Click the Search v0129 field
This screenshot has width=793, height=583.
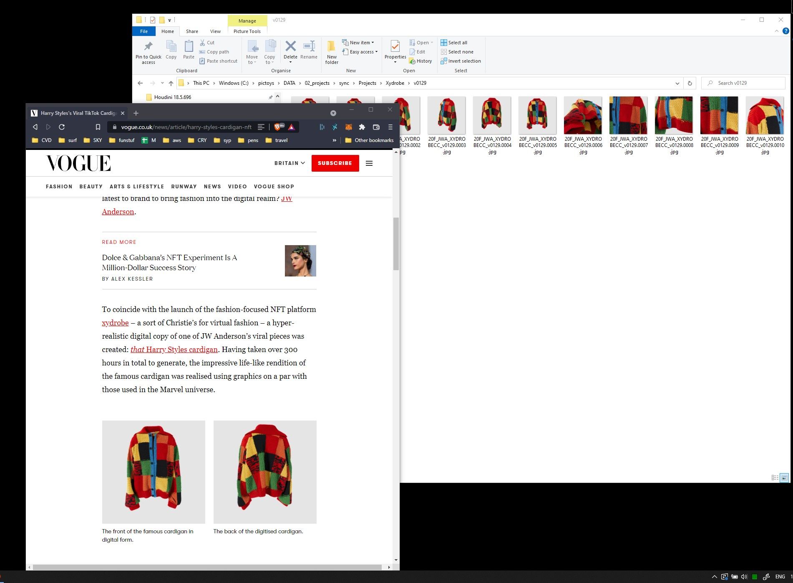pos(743,83)
